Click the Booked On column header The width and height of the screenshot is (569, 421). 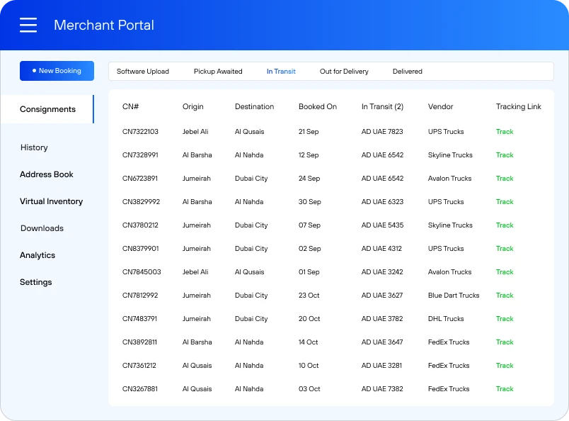318,106
